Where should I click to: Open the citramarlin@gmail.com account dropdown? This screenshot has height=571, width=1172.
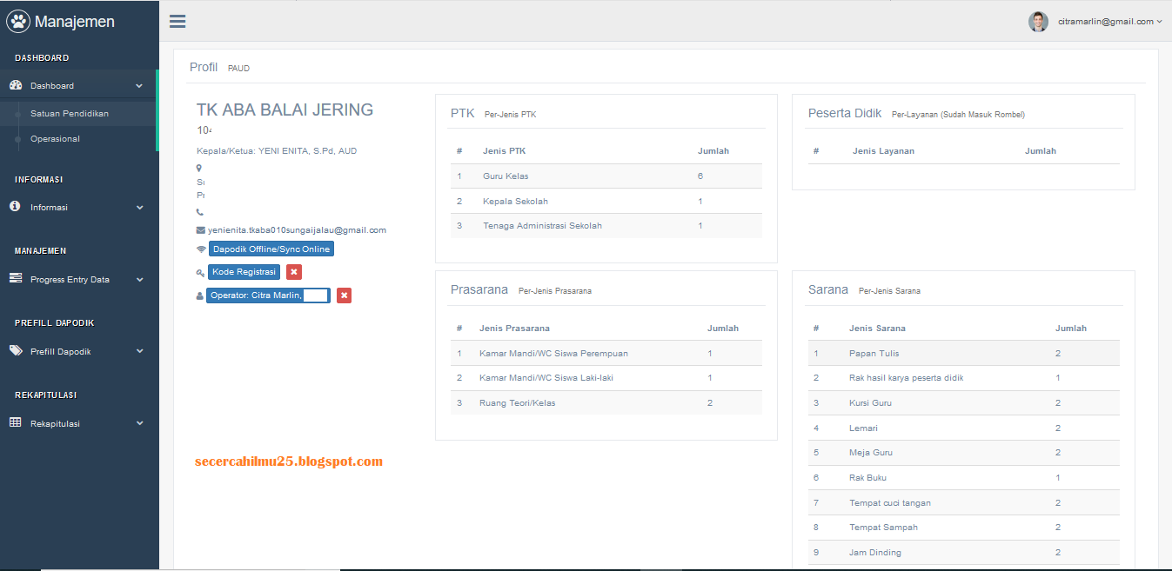pos(1110,22)
